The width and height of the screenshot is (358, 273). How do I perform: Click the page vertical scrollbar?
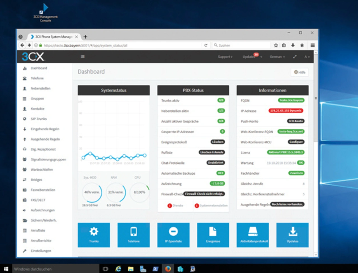coord(316,126)
